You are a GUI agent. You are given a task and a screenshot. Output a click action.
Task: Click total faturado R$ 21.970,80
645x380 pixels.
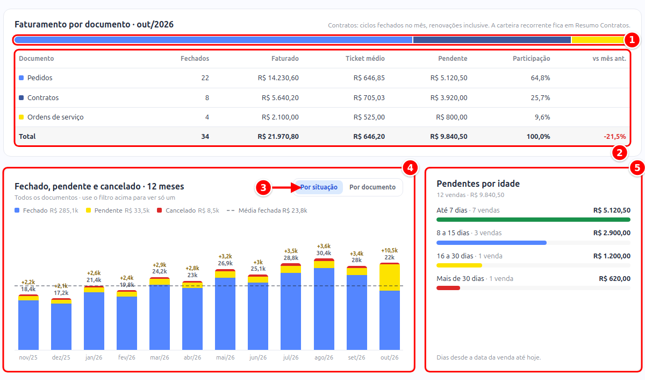point(278,137)
